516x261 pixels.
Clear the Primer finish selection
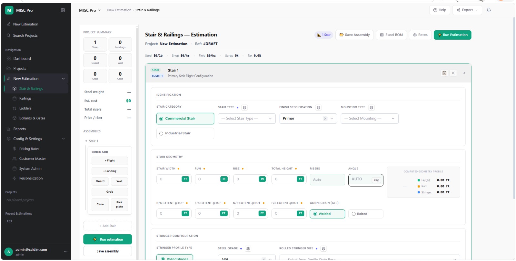[325, 119]
